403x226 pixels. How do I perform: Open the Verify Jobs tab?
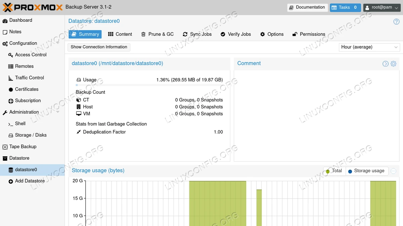point(236,34)
